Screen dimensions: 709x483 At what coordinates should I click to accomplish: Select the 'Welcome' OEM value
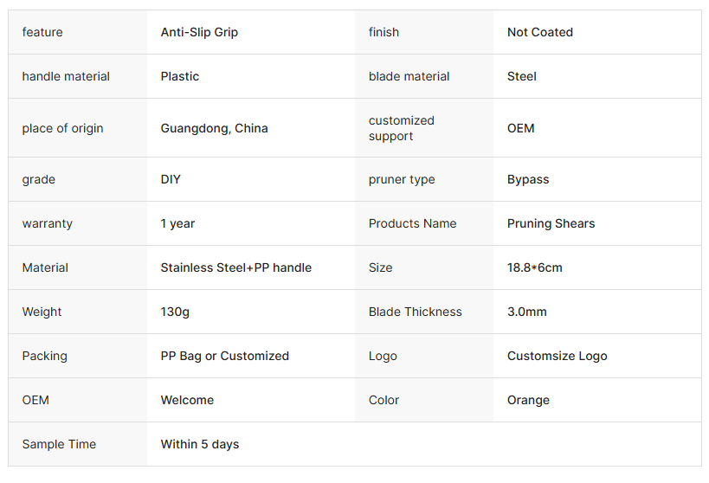coord(187,400)
